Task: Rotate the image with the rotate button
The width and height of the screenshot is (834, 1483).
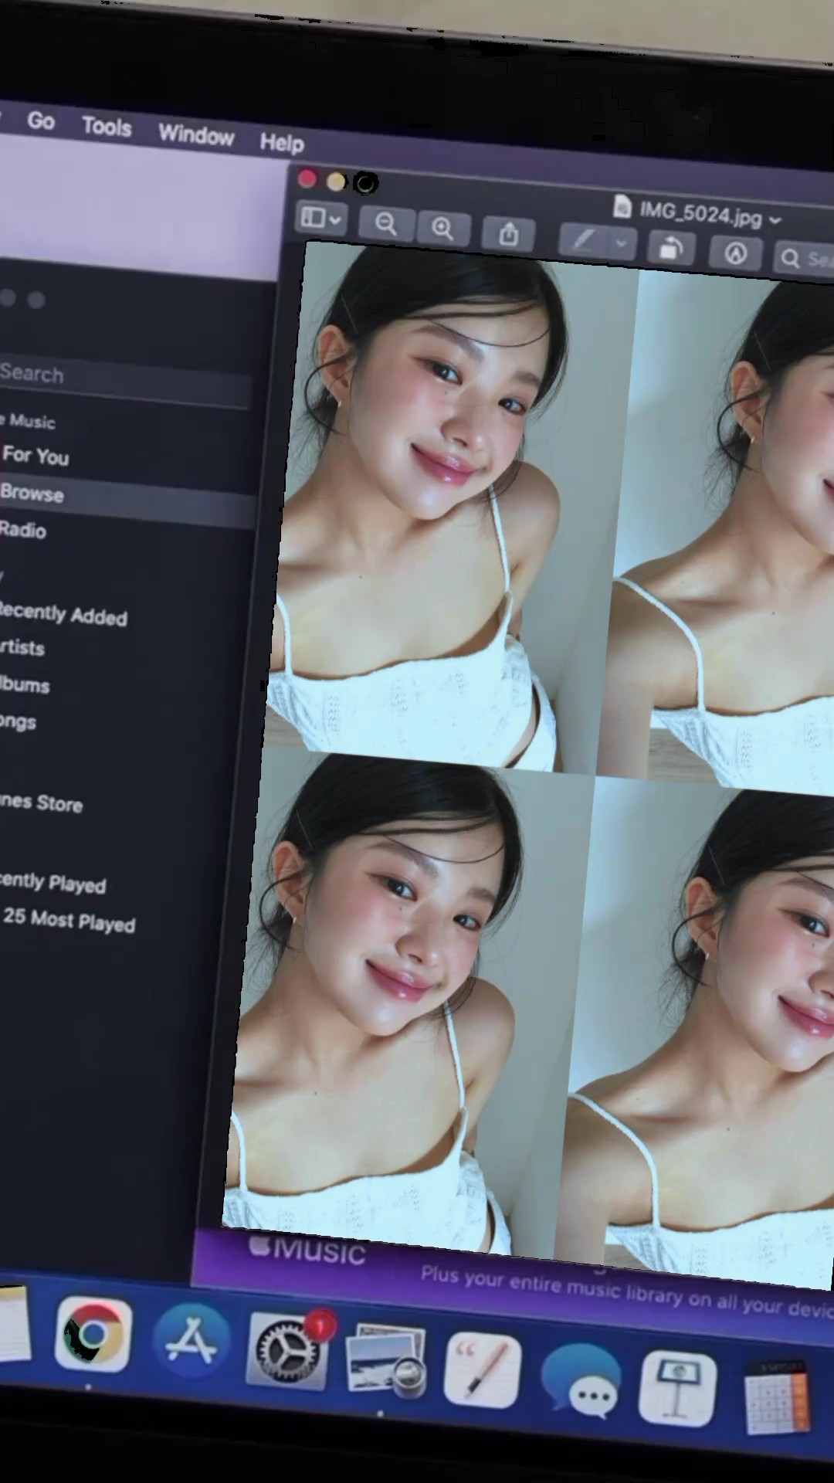Action: (670, 249)
